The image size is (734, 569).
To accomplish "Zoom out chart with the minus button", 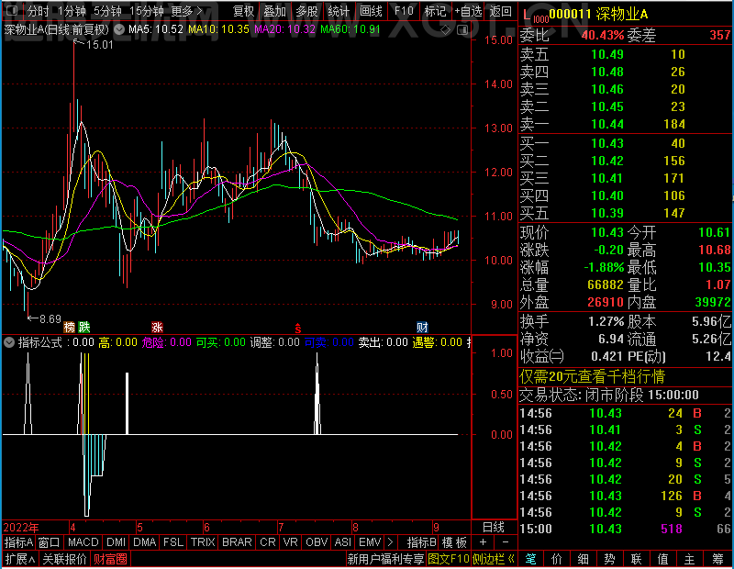I will point(506,542).
